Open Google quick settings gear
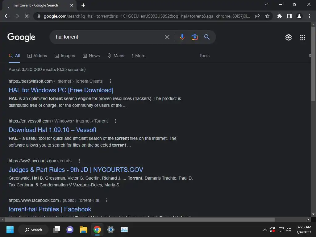The image size is (316, 237). [x=289, y=37]
